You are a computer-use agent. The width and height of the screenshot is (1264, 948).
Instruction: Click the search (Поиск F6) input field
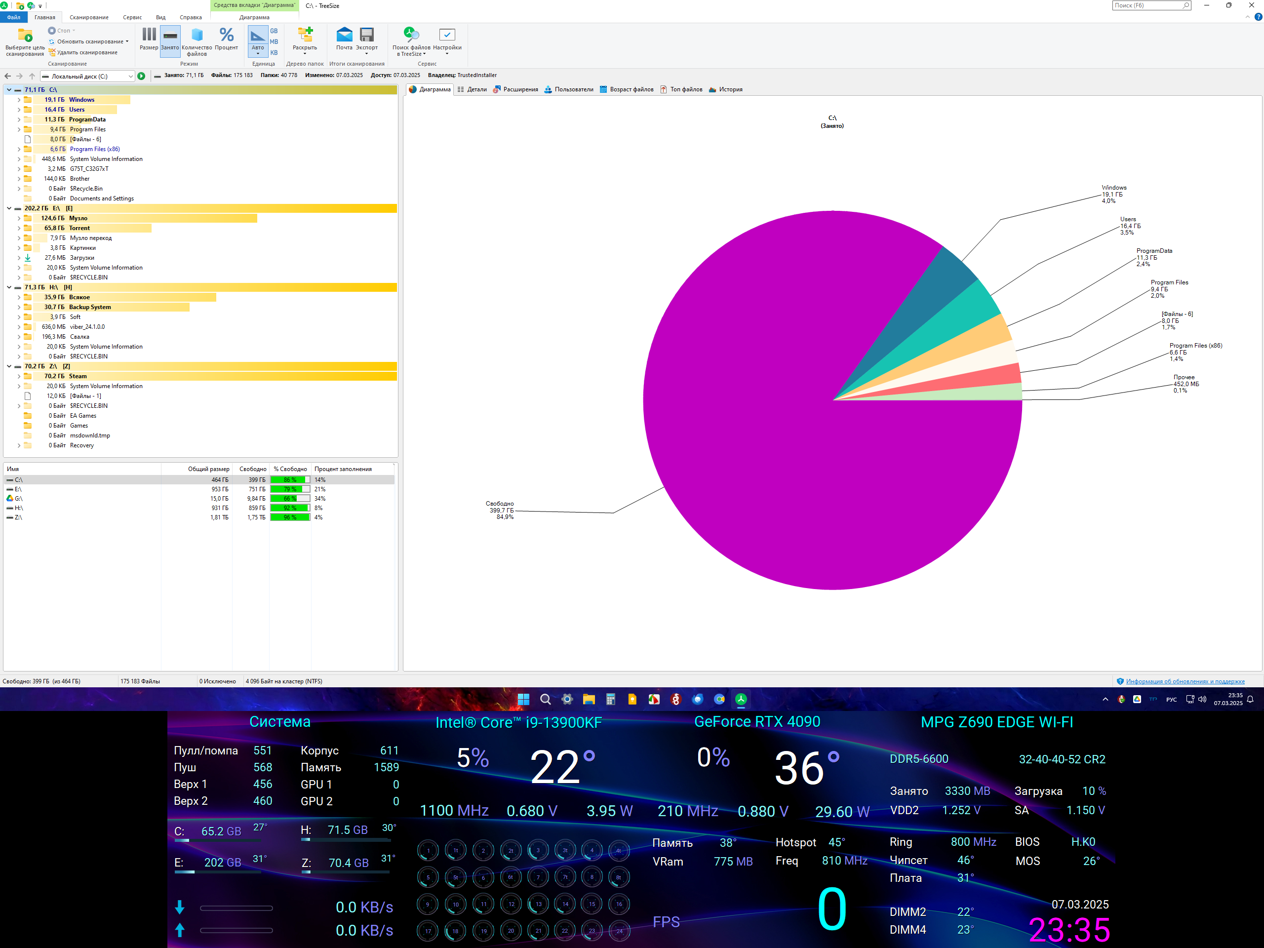coord(1146,5)
